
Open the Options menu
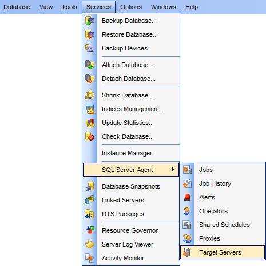tap(131, 7)
